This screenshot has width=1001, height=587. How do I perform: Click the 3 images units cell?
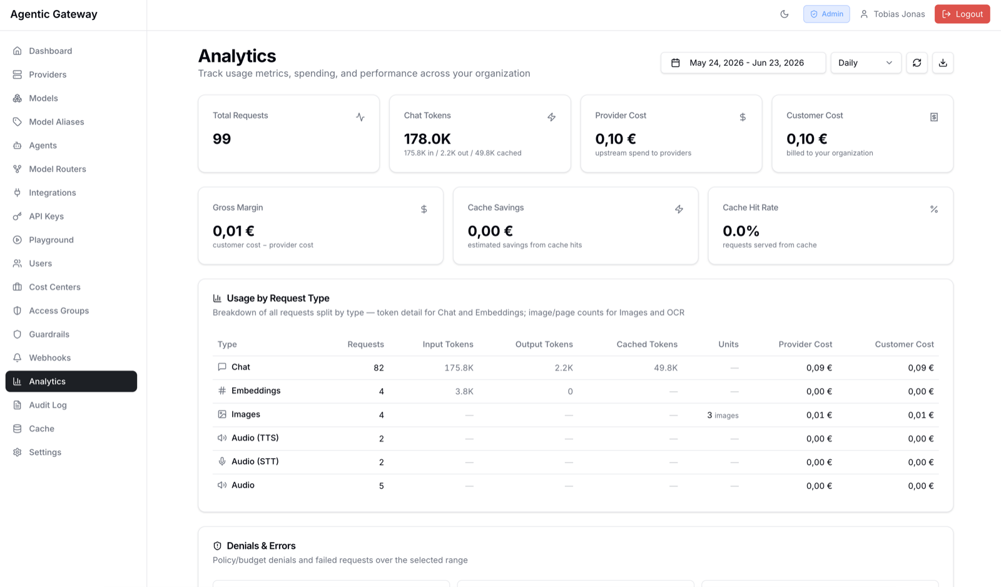coord(723,415)
